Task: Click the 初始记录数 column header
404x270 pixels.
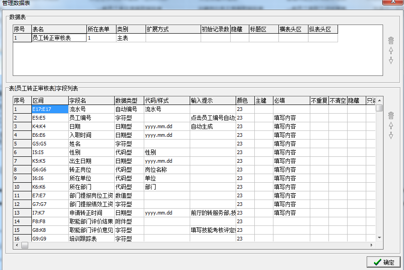Action: 215,29
